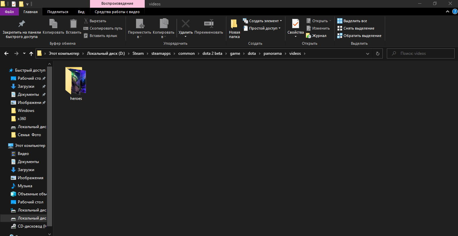The image size is (458, 236).
Task: Select the Воспроизведение contextual tab
Action: [117, 4]
